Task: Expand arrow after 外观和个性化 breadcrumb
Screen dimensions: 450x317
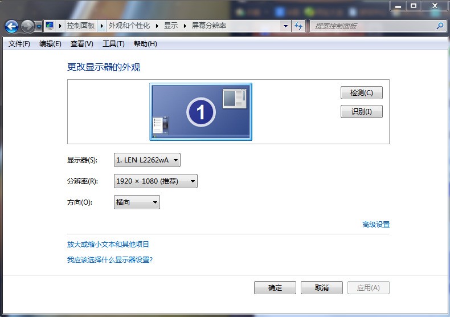Action: tap(157, 26)
